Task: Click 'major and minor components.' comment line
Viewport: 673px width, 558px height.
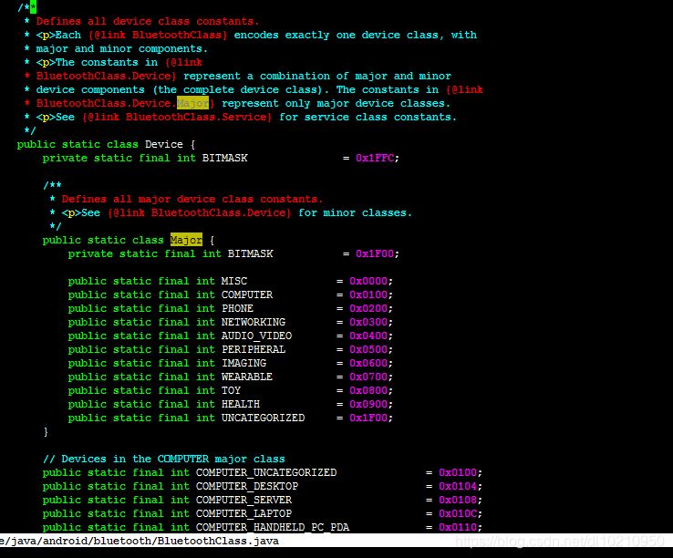Action: [x=122, y=48]
